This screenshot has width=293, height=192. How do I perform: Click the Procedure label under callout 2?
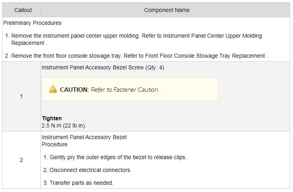pos(54,144)
